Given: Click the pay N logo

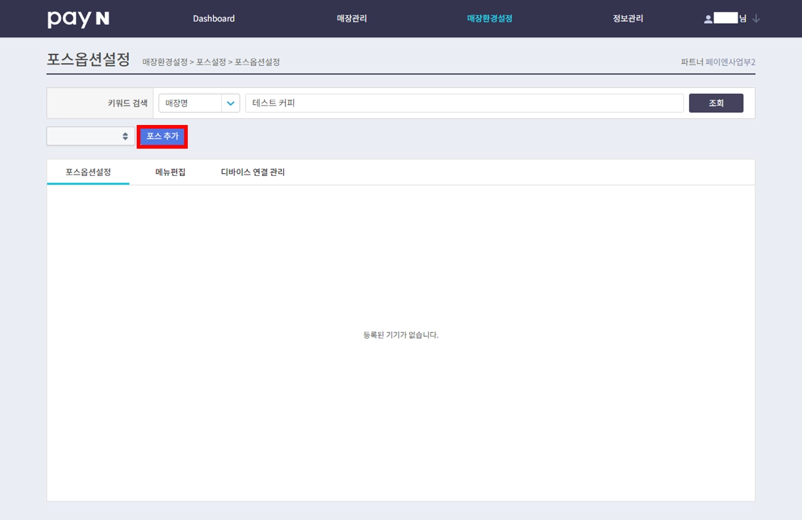Looking at the screenshot, I should tap(78, 19).
